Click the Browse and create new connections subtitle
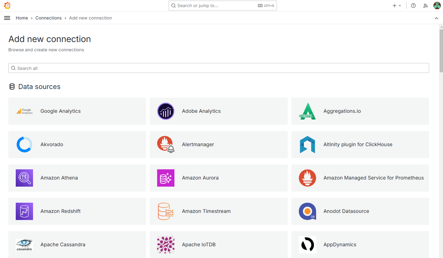 [x=46, y=50]
